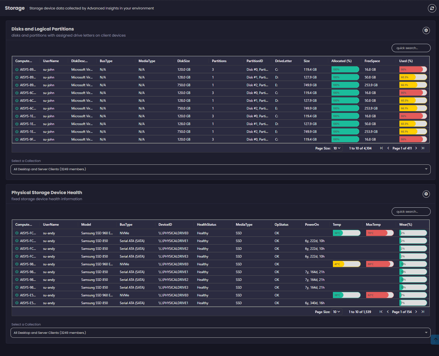Click the scroll-to-top arrow button
Image resolution: width=439 pixels, height=356 pixels.
click(x=435, y=340)
